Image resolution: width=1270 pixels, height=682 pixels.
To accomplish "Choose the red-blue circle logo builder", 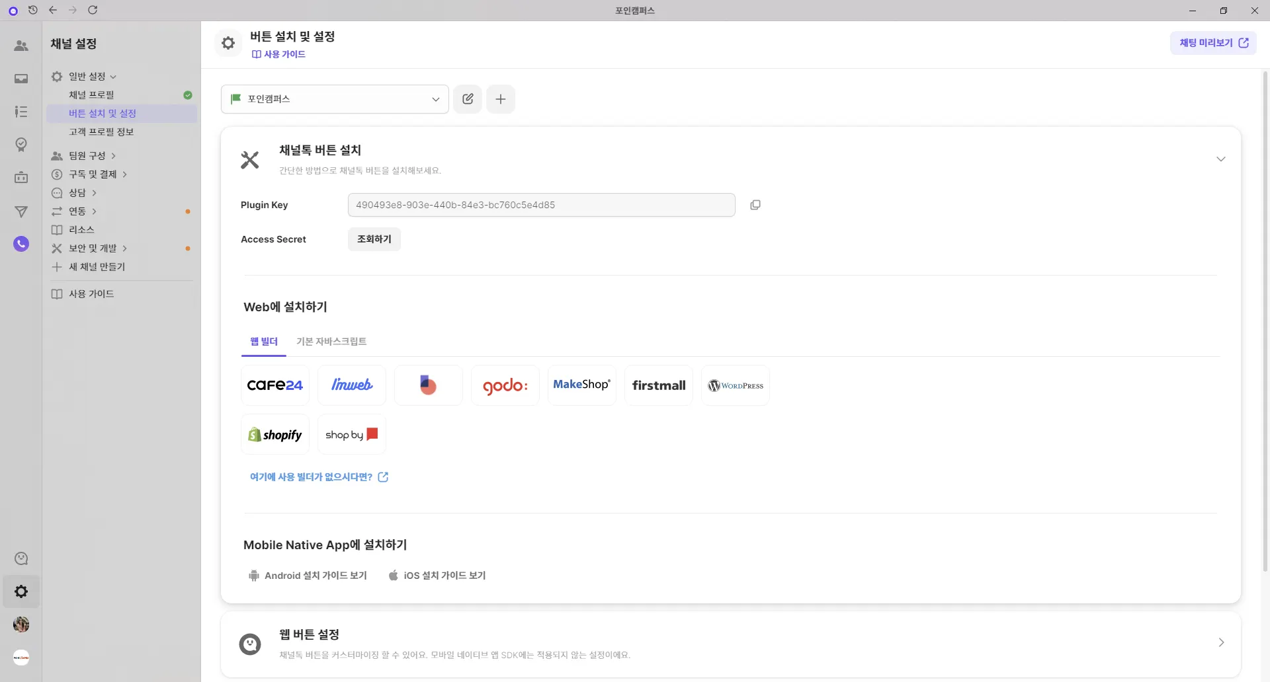I will (x=429, y=385).
